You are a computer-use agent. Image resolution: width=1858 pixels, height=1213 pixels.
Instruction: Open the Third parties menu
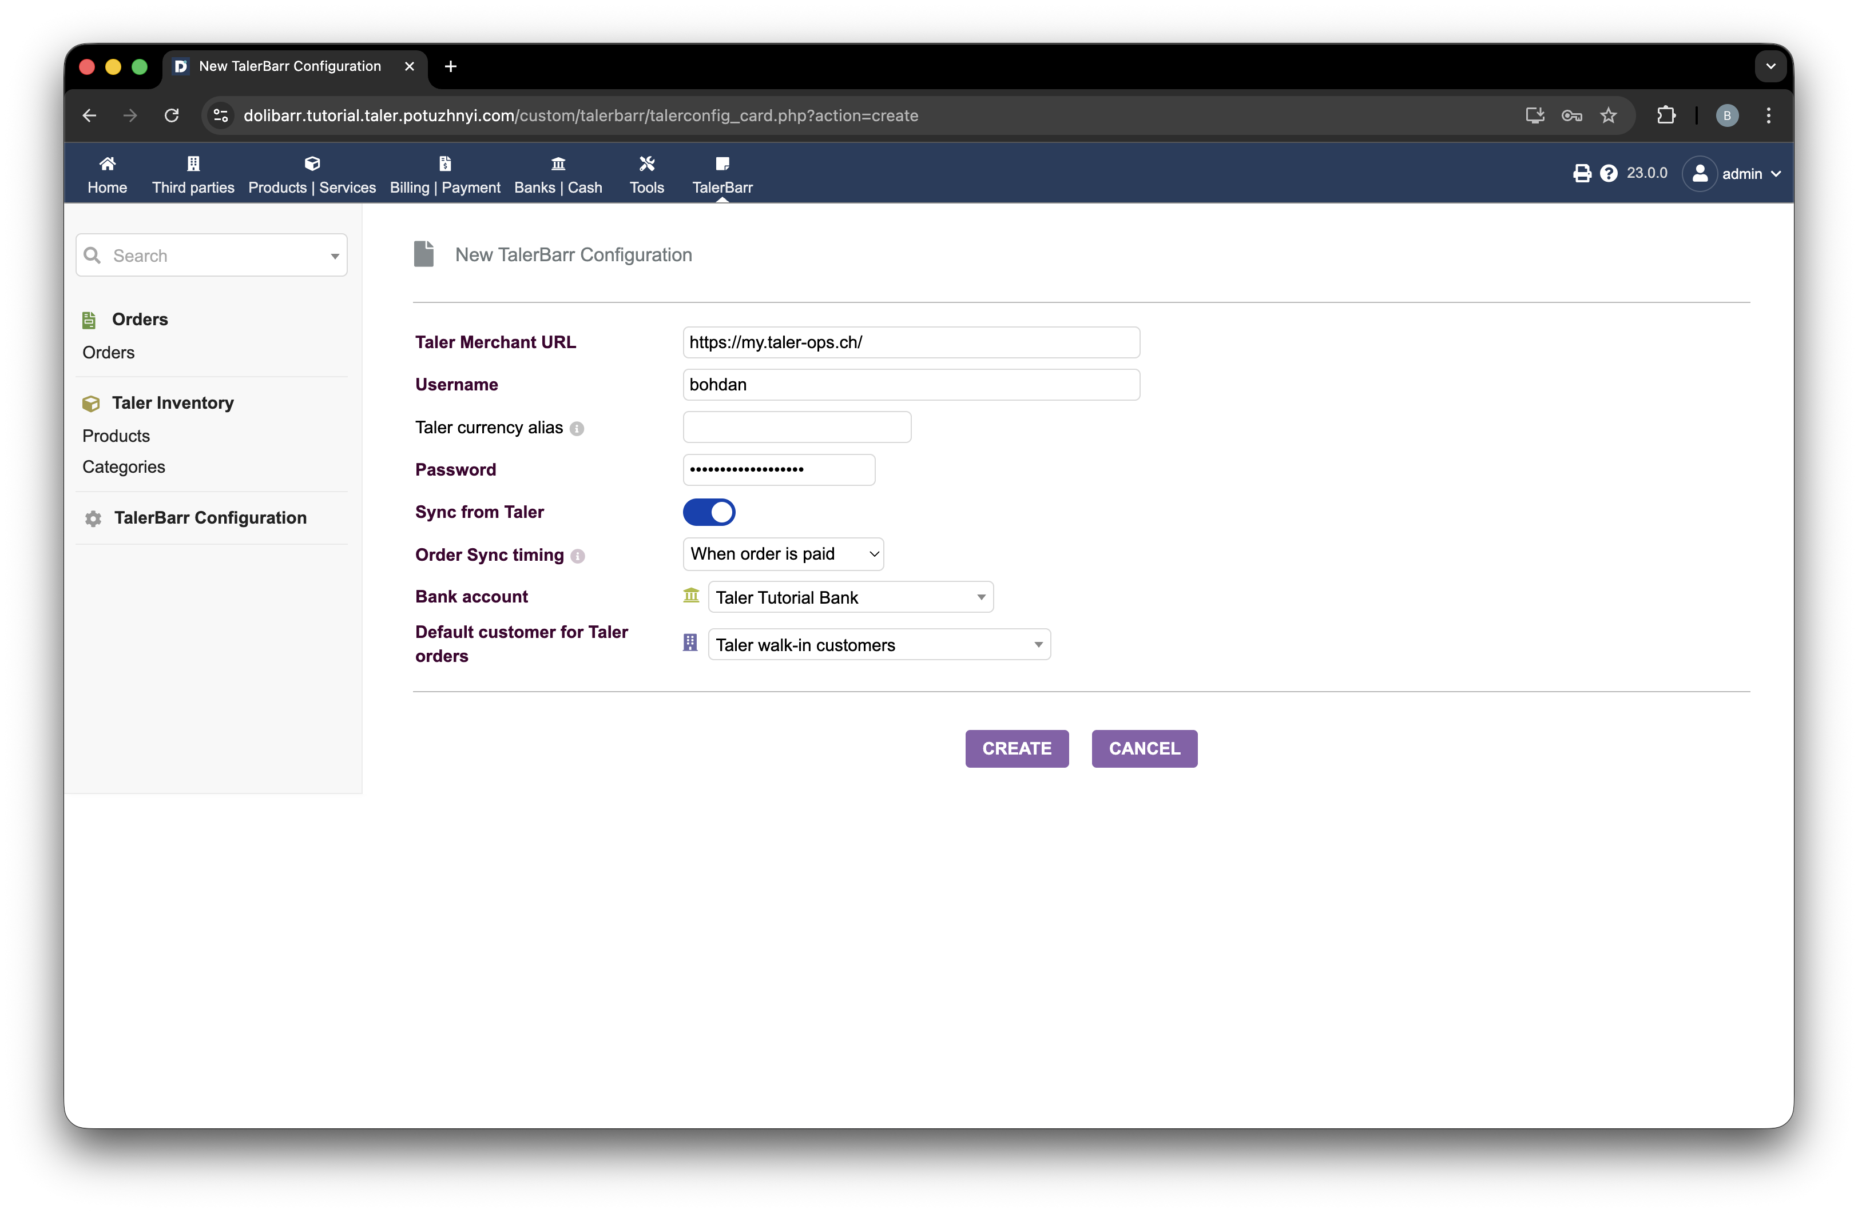click(193, 175)
